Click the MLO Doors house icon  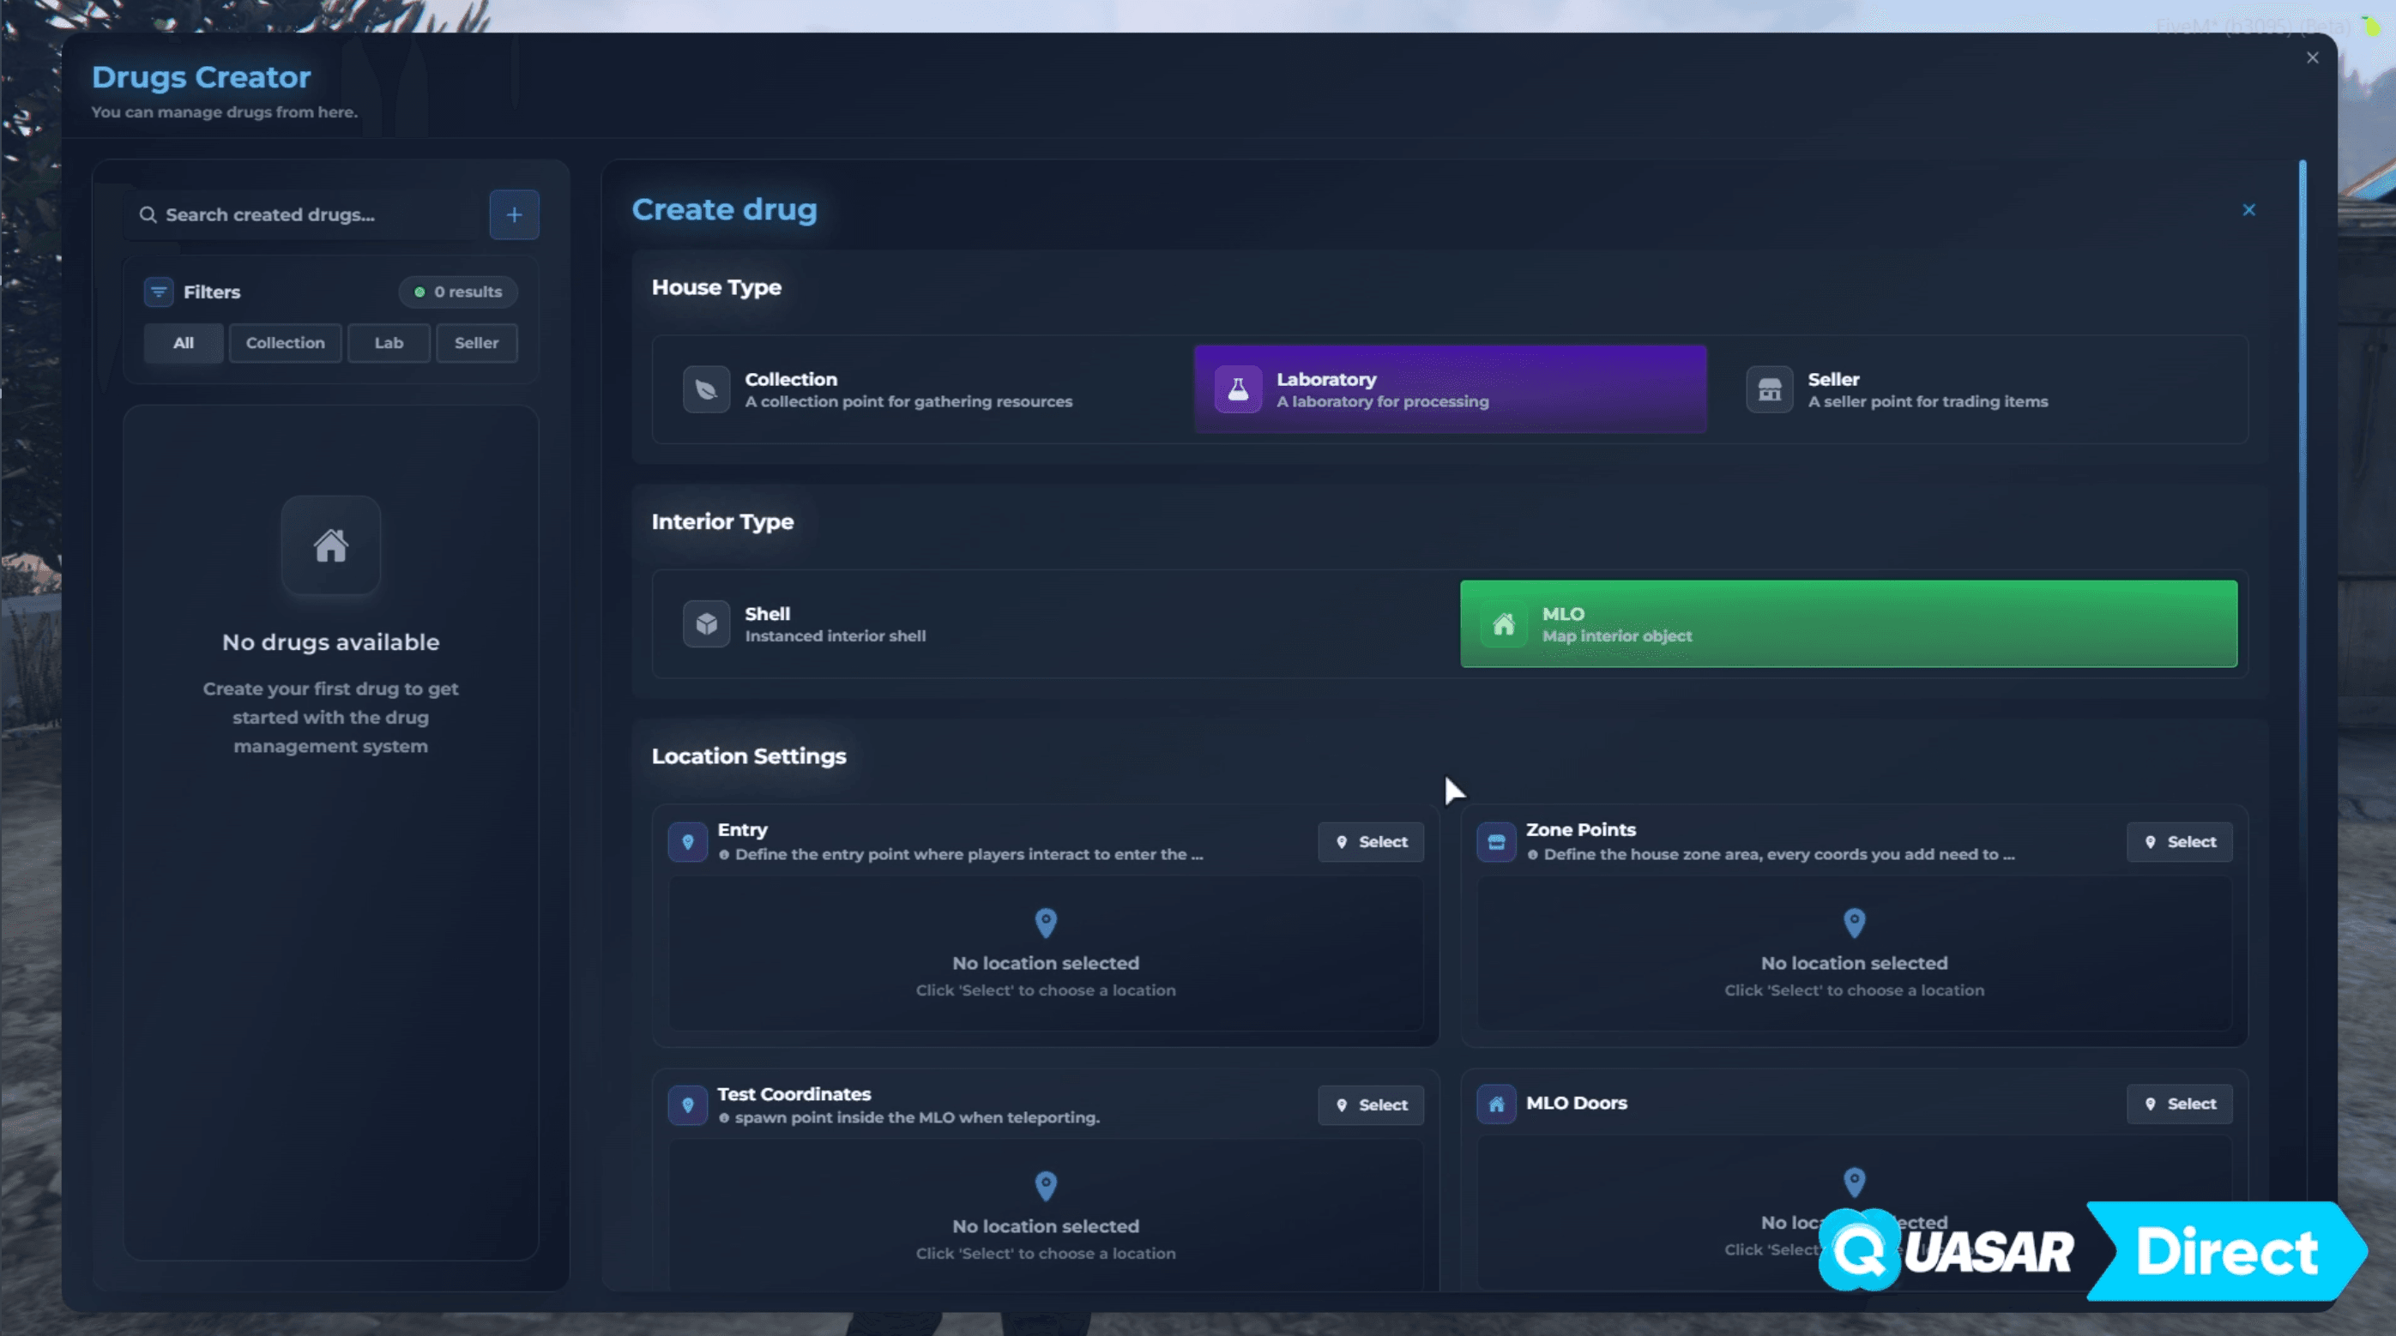[1495, 1104]
